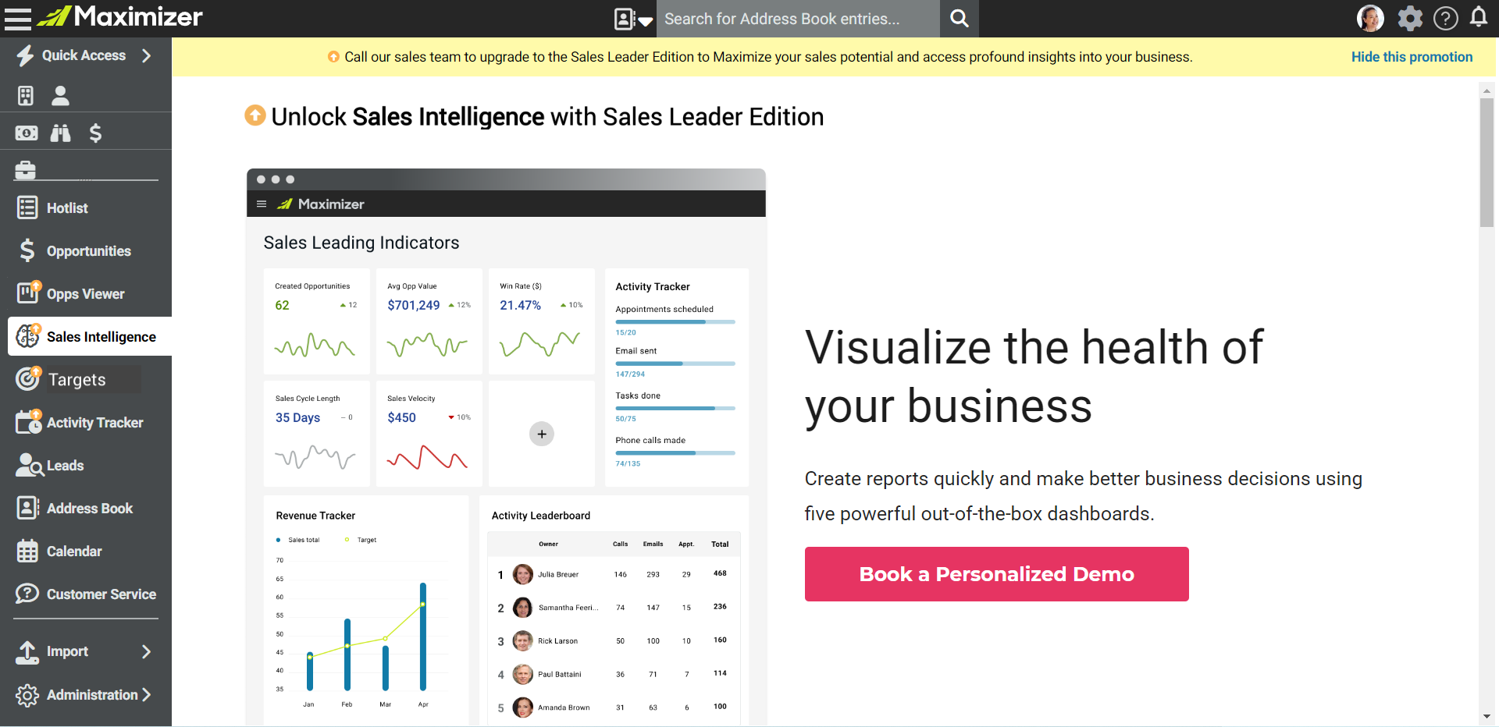Open the user profile avatar

coord(1370,18)
